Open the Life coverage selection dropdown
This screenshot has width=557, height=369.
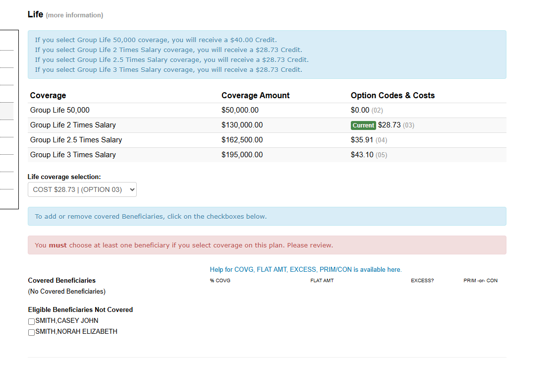82,189
